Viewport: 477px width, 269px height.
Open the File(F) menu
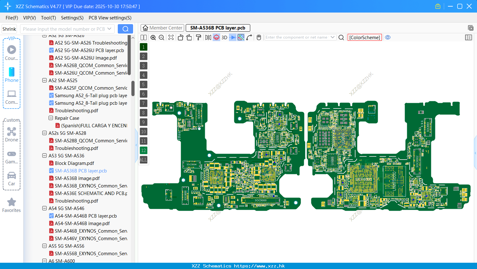point(12,18)
